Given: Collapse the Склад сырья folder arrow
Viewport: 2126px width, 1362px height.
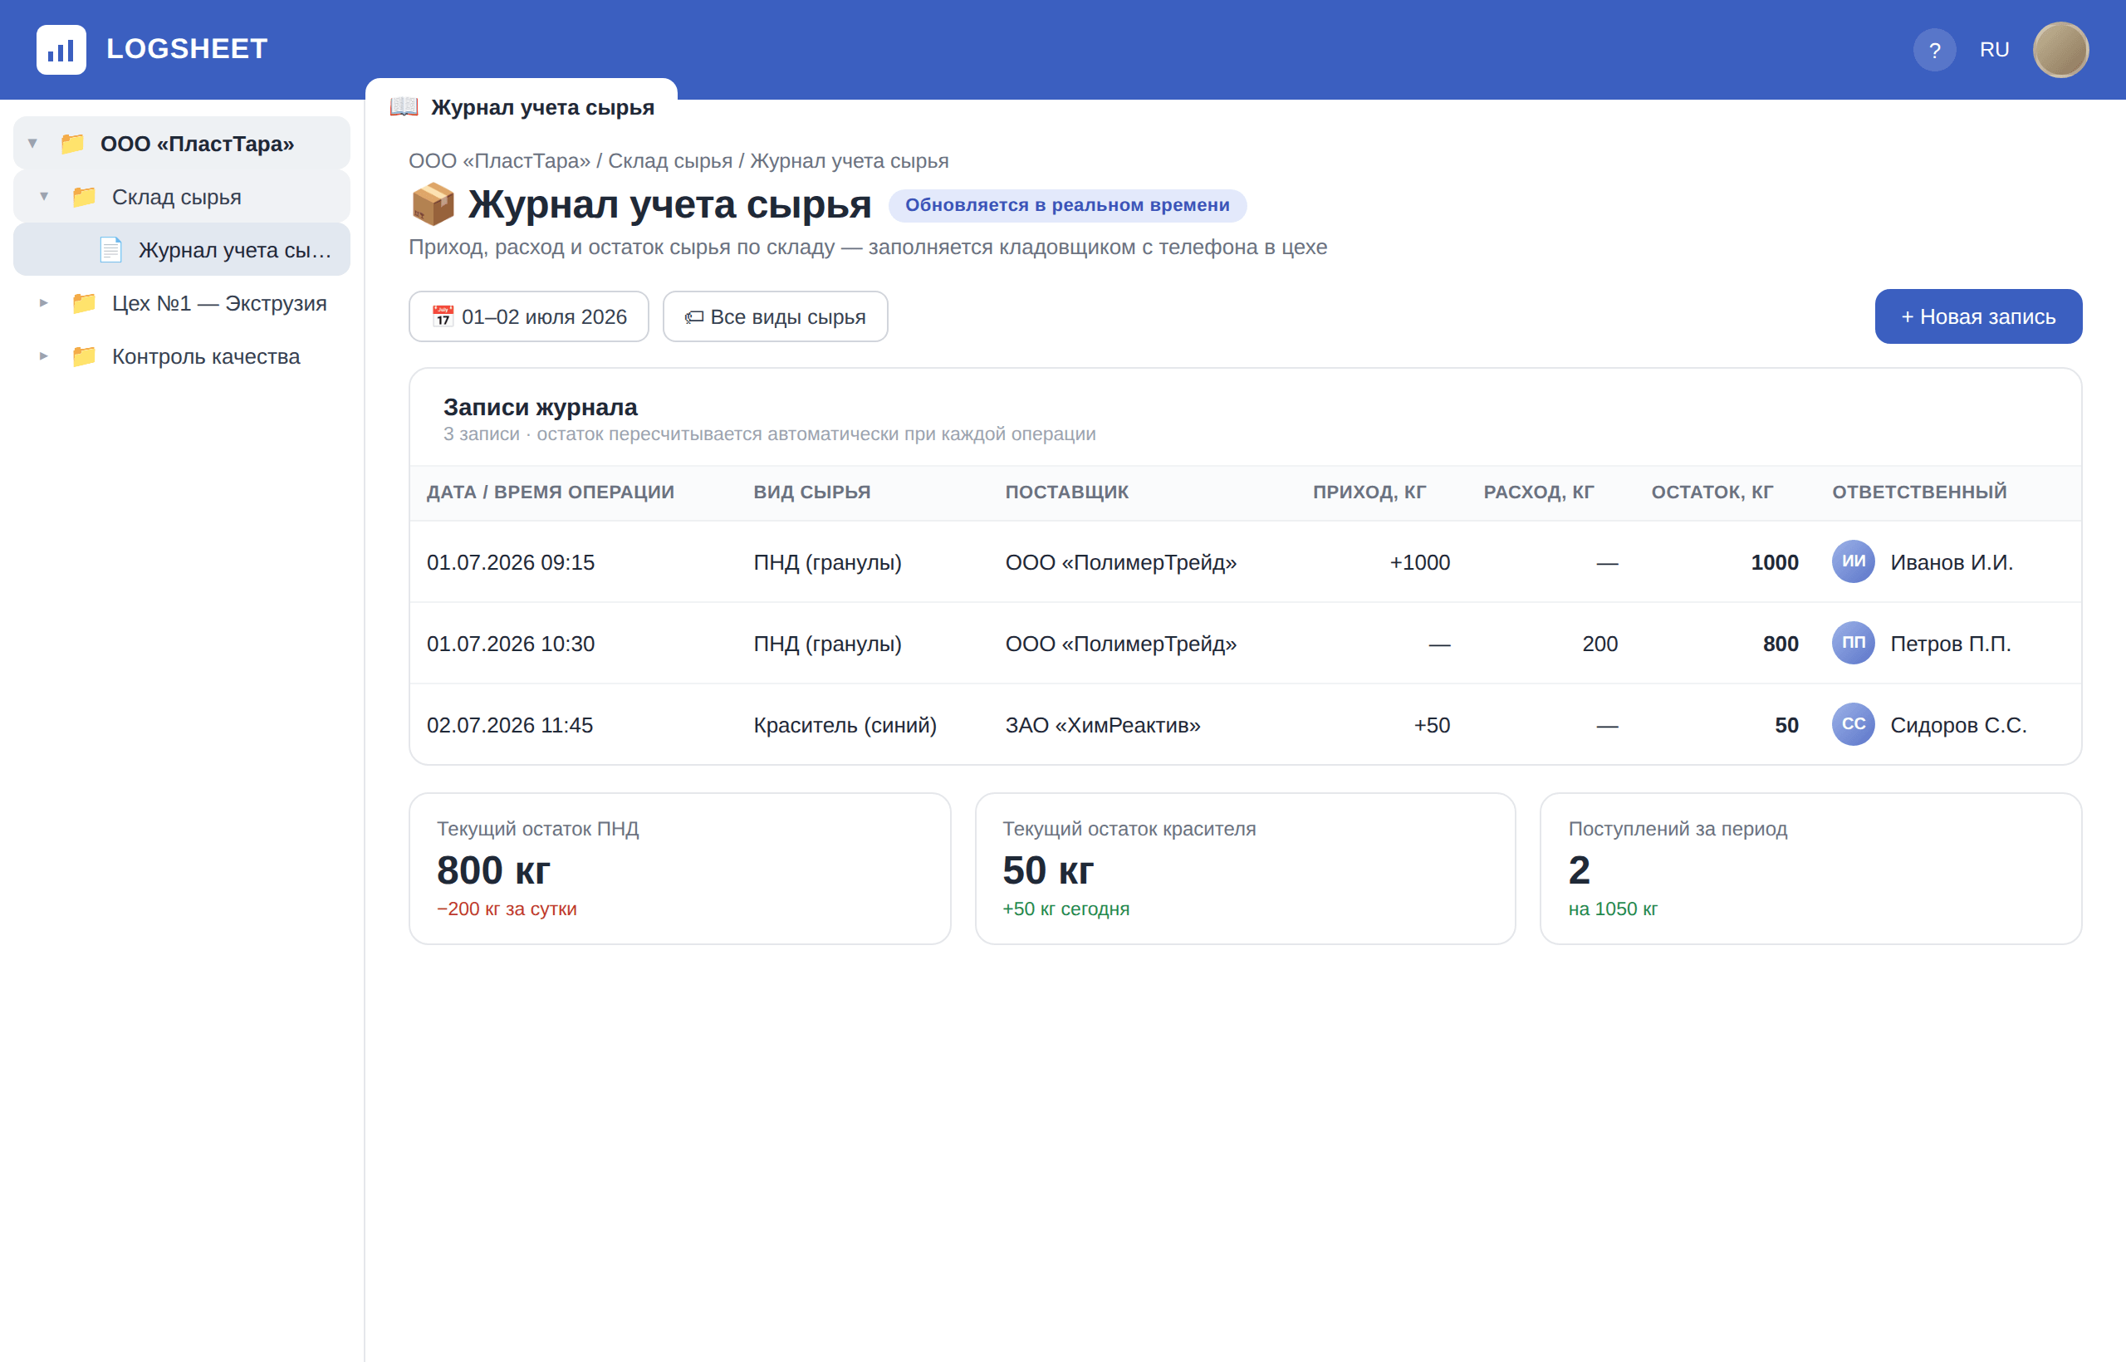Looking at the screenshot, I should pyautogui.click(x=43, y=196).
